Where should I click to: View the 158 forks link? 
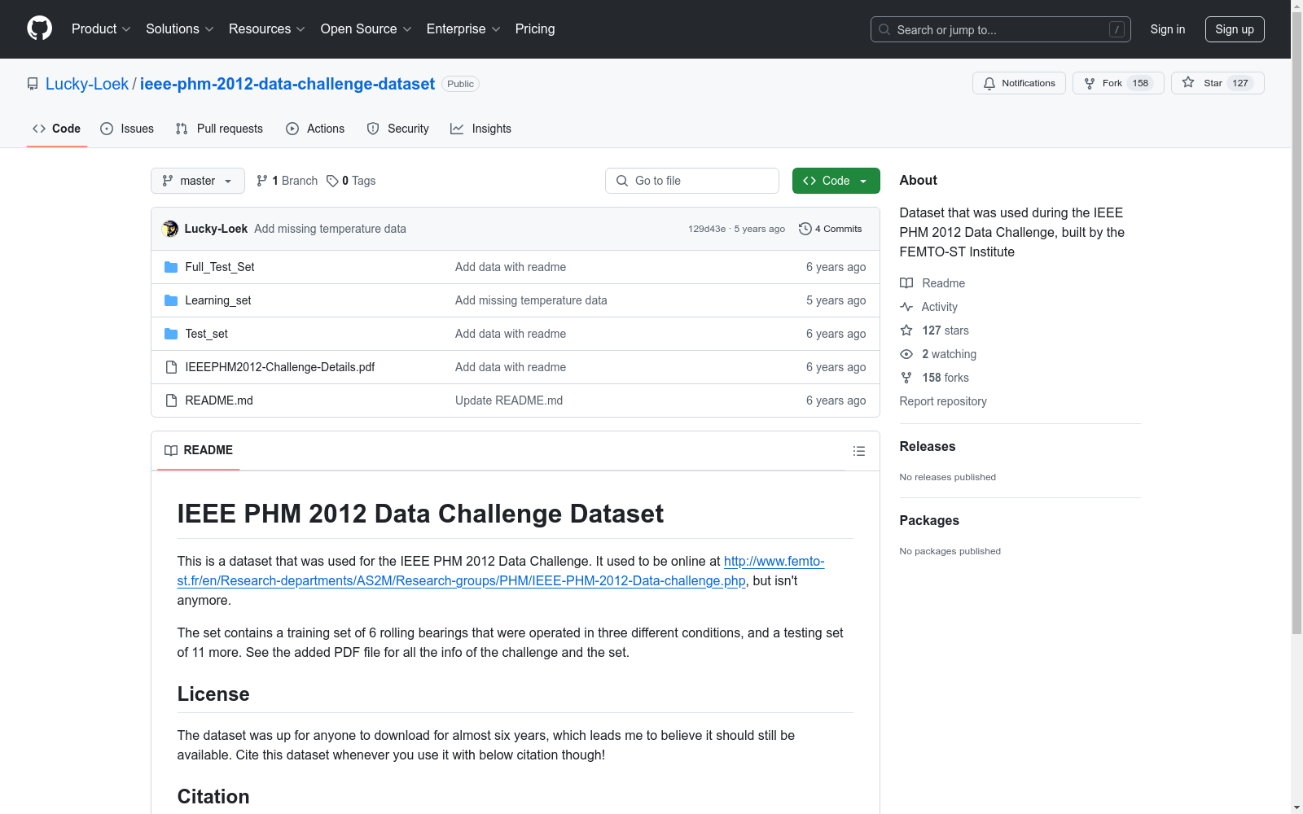[x=935, y=378]
